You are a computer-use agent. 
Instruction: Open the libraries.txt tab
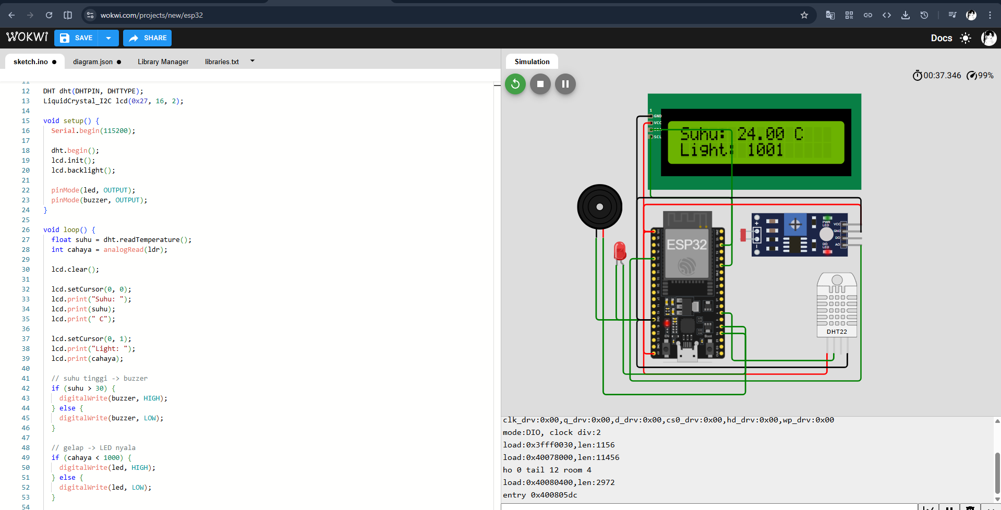point(222,62)
